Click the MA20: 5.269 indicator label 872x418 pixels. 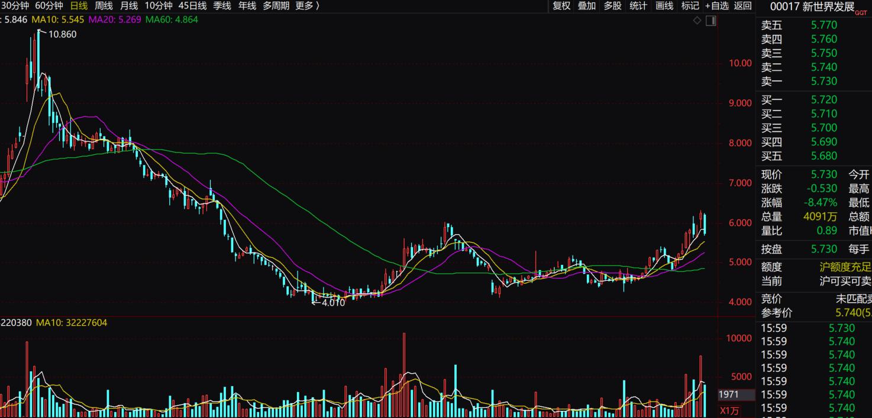[115, 20]
